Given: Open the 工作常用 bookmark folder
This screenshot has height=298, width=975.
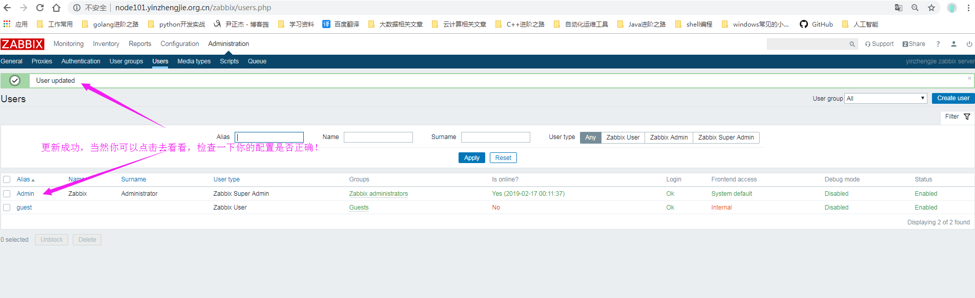Looking at the screenshot, I should pos(54,24).
